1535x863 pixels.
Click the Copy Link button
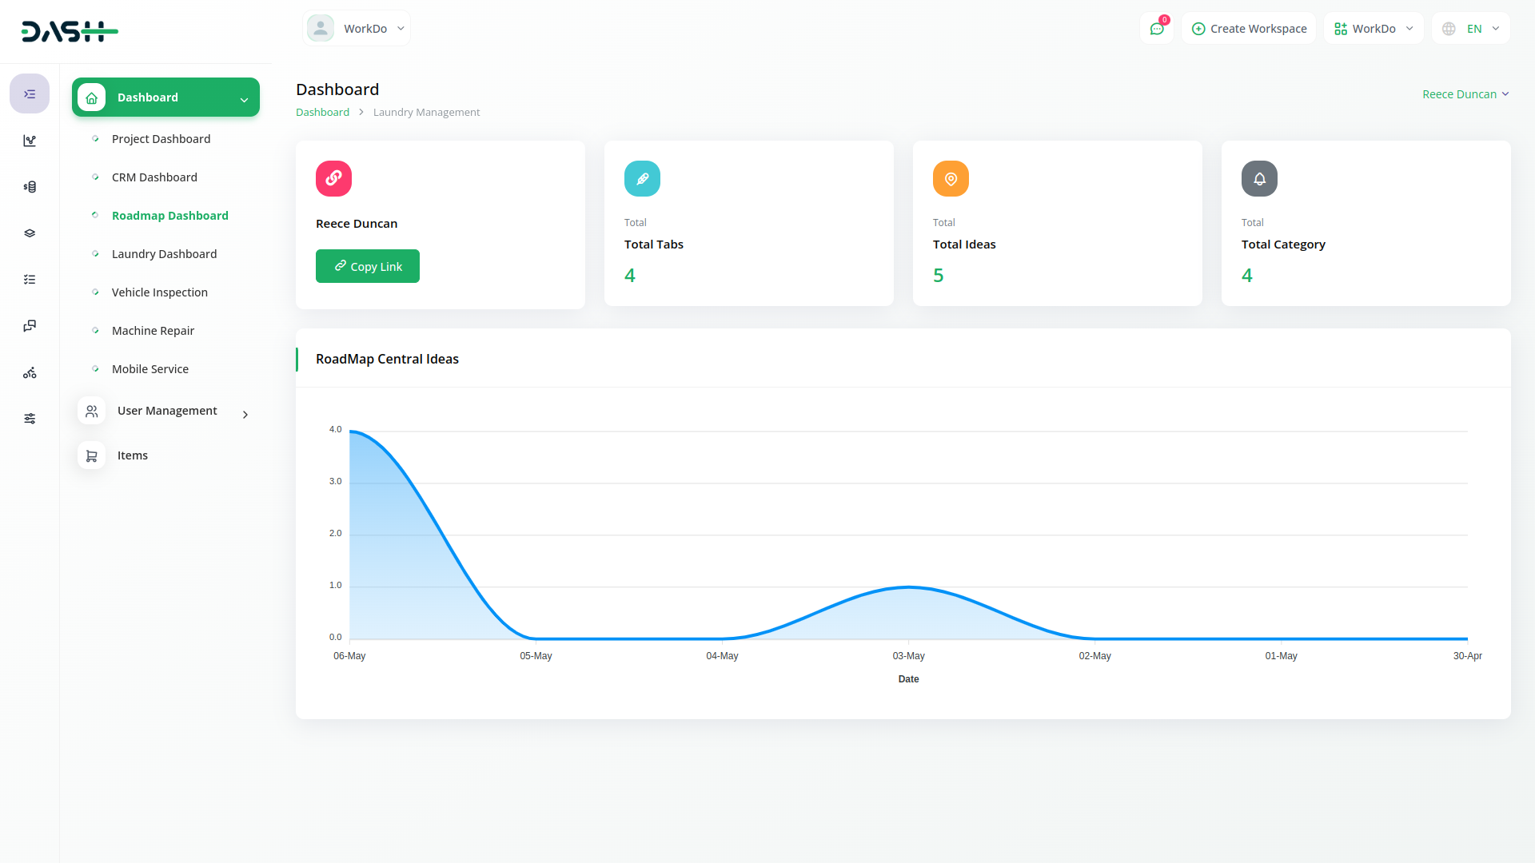[368, 267]
